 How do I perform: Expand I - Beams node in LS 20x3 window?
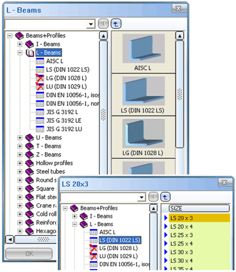(75, 216)
